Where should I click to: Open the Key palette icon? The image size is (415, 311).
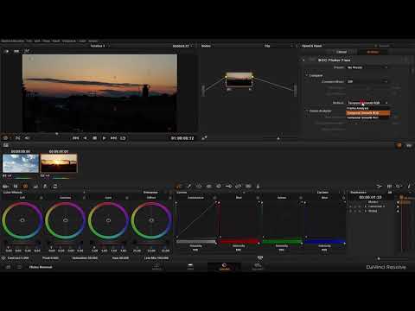229,187
